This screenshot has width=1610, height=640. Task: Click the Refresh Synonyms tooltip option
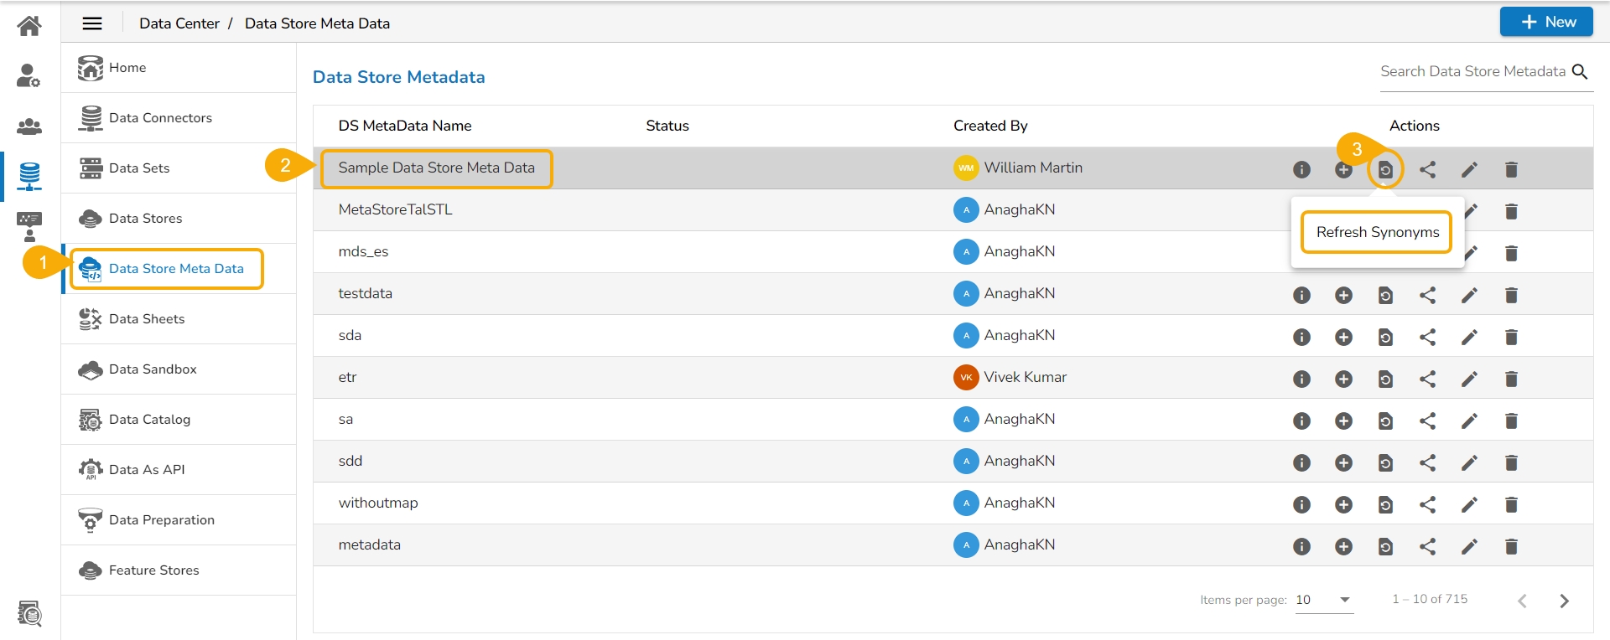[x=1377, y=232]
